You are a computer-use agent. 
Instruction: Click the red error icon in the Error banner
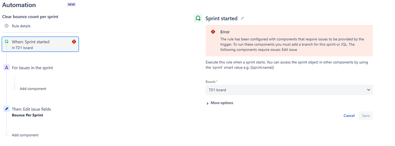213,32
